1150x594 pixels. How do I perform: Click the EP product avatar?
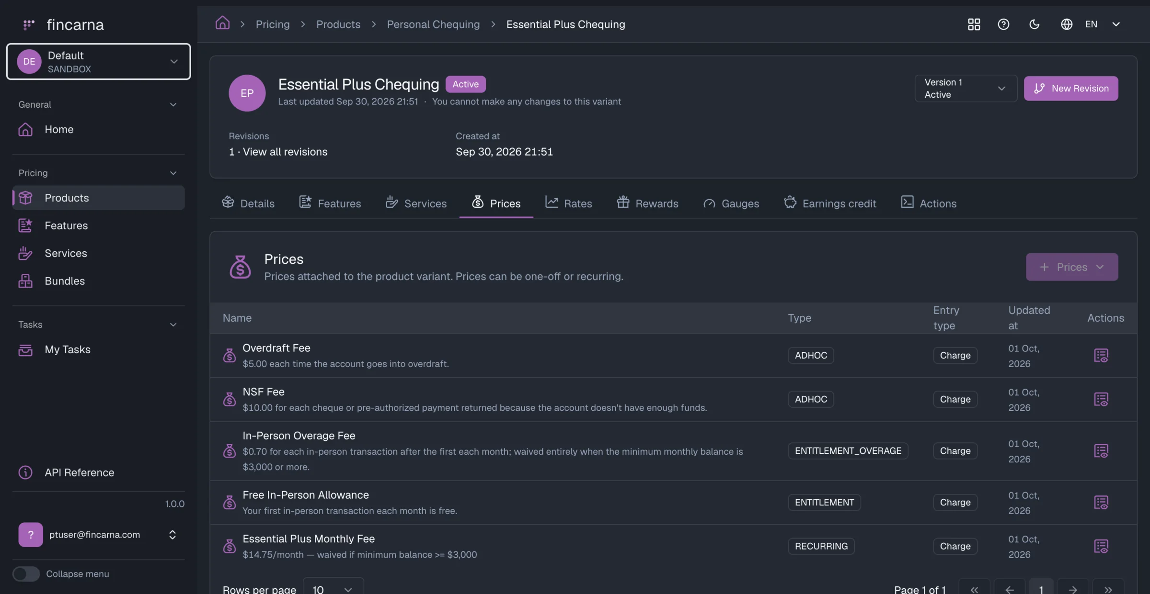(247, 93)
